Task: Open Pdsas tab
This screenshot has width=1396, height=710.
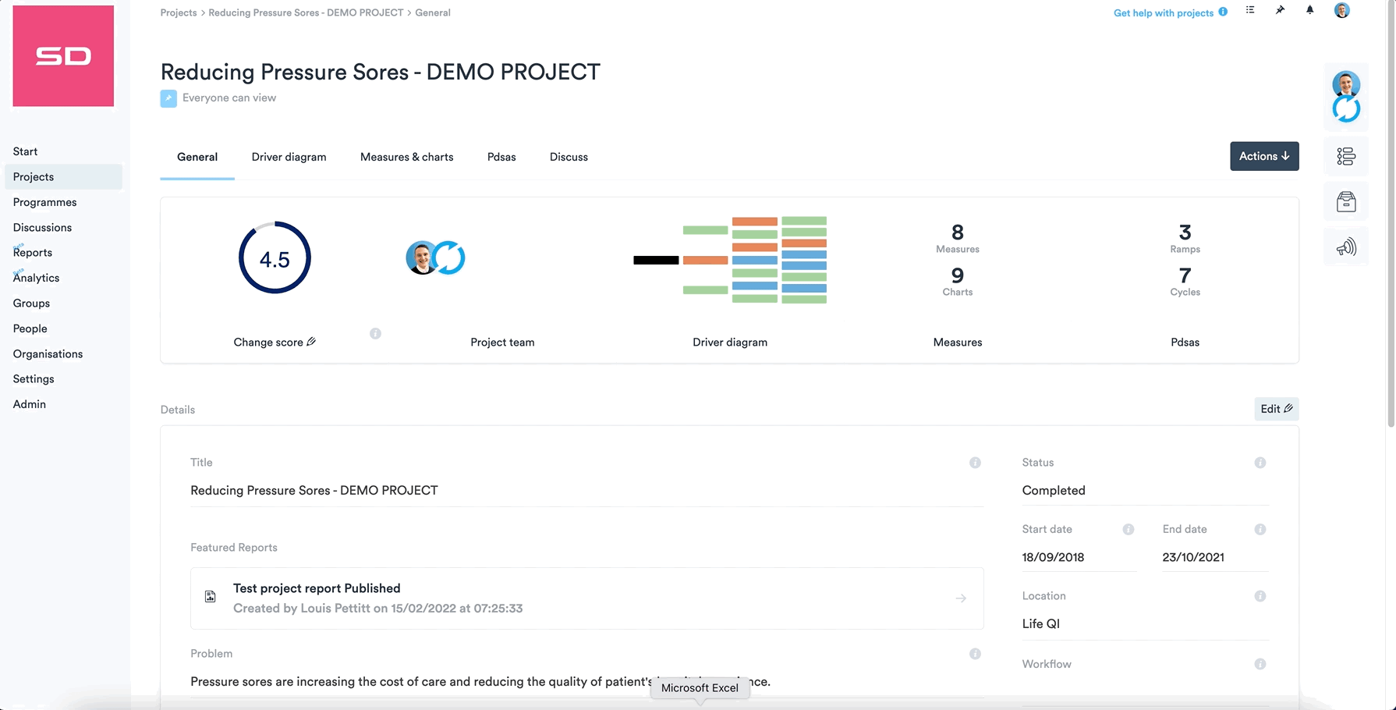Action: pyautogui.click(x=501, y=157)
